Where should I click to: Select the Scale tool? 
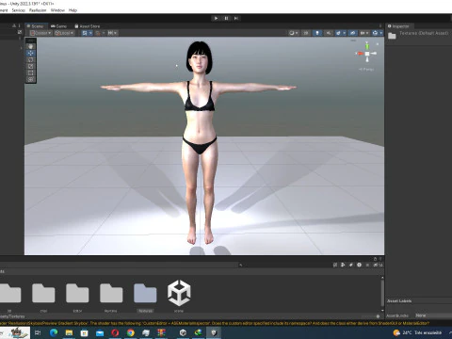click(31, 66)
